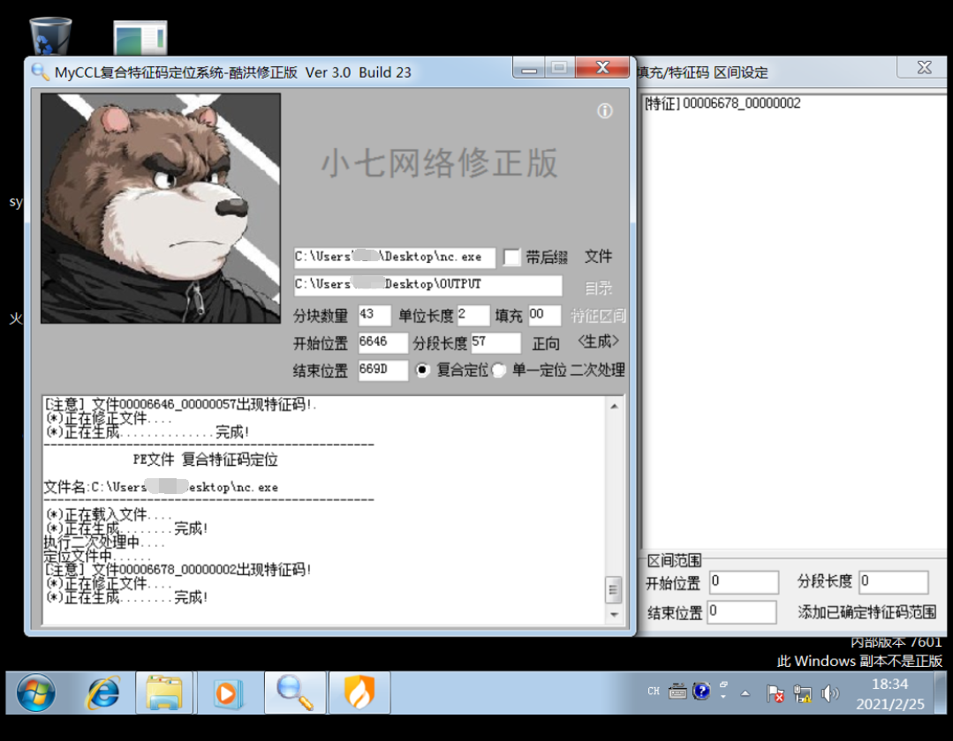Open the desktop window-thumbnail icon beside Recycle Bin
The image size is (953, 741).
pos(140,38)
